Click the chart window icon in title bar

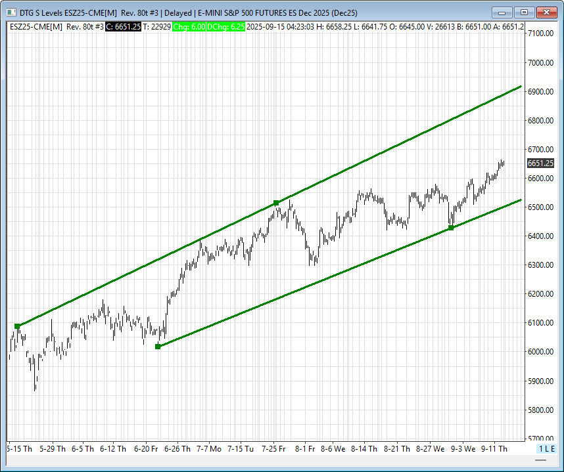pyautogui.click(x=11, y=12)
